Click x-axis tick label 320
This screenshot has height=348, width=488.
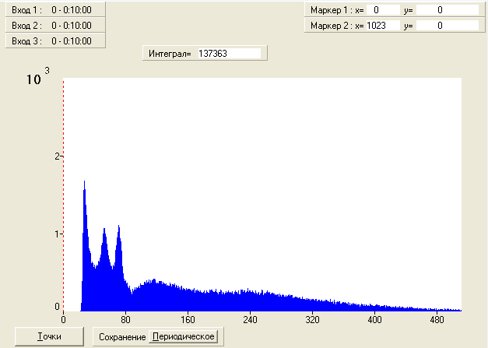312,320
